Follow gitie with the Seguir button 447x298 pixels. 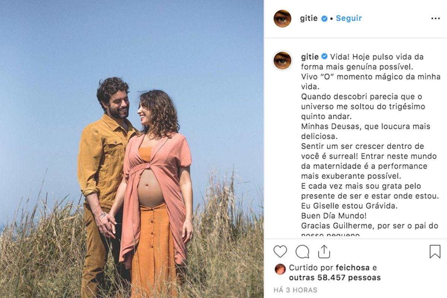pos(349,18)
